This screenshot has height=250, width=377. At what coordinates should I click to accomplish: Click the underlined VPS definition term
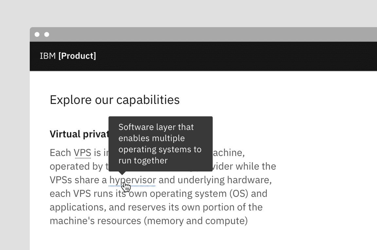(82, 153)
